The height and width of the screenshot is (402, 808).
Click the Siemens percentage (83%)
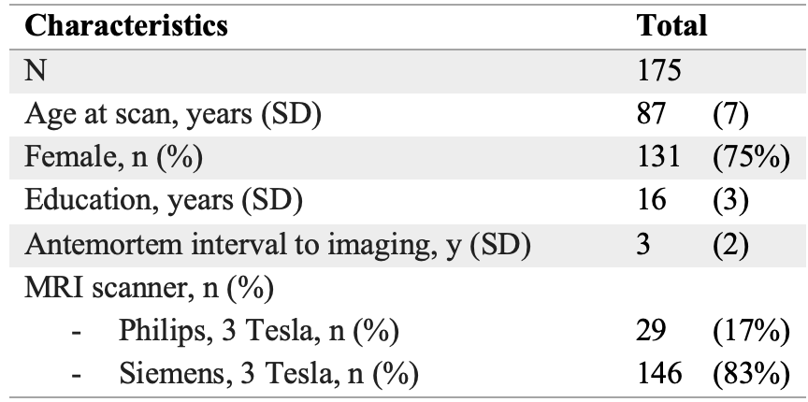pyautogui.click(x=744, y=374)
